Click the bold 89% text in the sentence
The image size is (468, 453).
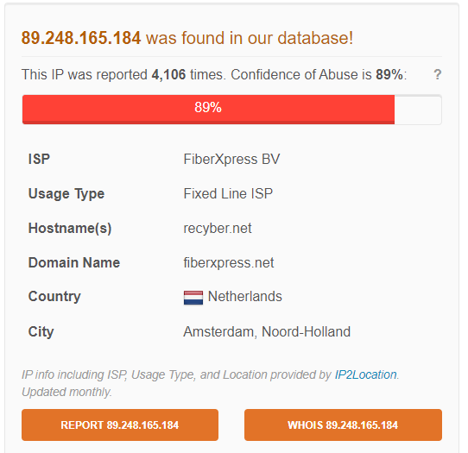coord(389,74)
